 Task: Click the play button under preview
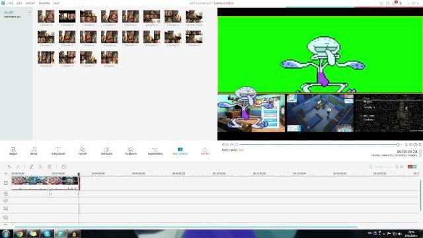[x=227, y=145]
